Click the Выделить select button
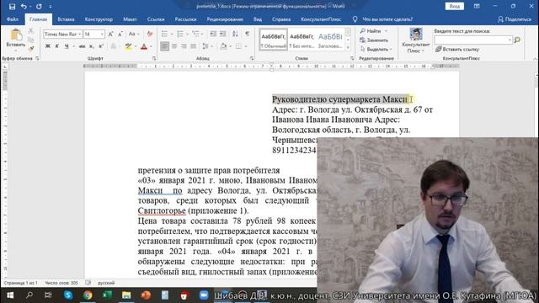This screenshot has height=303, width=539. tap(376, 49)
